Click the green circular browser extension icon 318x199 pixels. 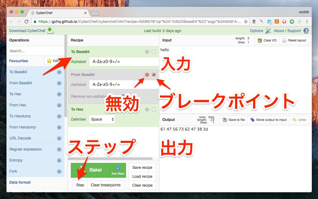point(292,22)
